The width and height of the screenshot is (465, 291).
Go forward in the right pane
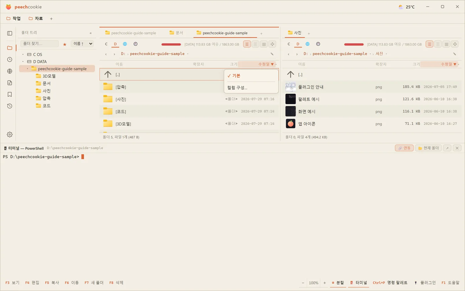297,54
